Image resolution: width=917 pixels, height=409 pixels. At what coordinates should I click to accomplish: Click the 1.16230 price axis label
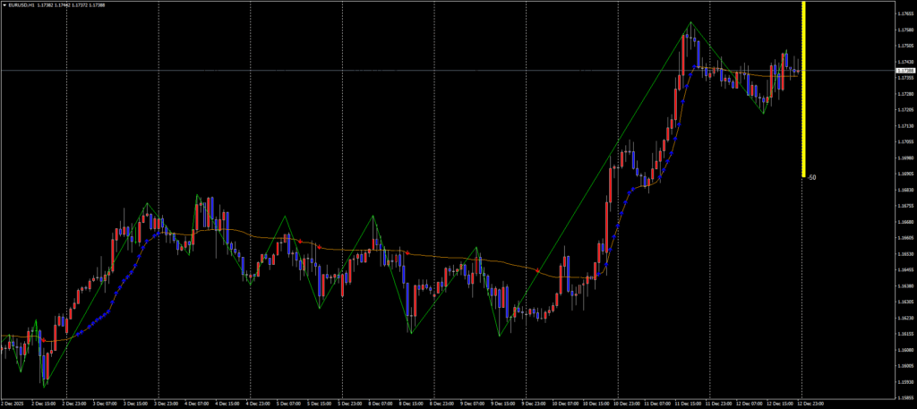click(904, 318)
